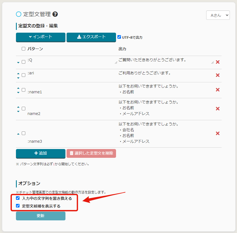Viewport: 237px width, 233px height.
Task: Delete the :name3 template row
Action: coord(217,133)
